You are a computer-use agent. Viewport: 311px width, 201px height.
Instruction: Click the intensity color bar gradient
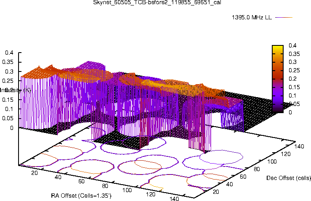278,79
